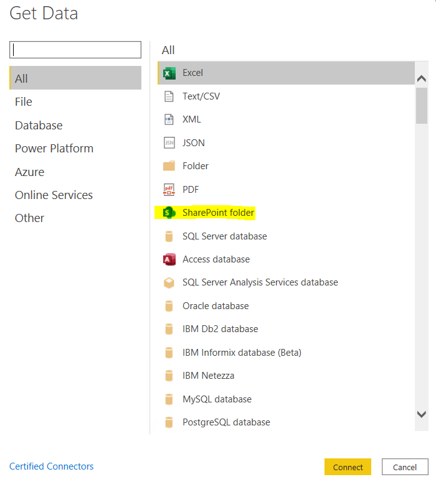The image size is (436, 482).
Task: Select the Other category
Action: click(x=29, y=218)
